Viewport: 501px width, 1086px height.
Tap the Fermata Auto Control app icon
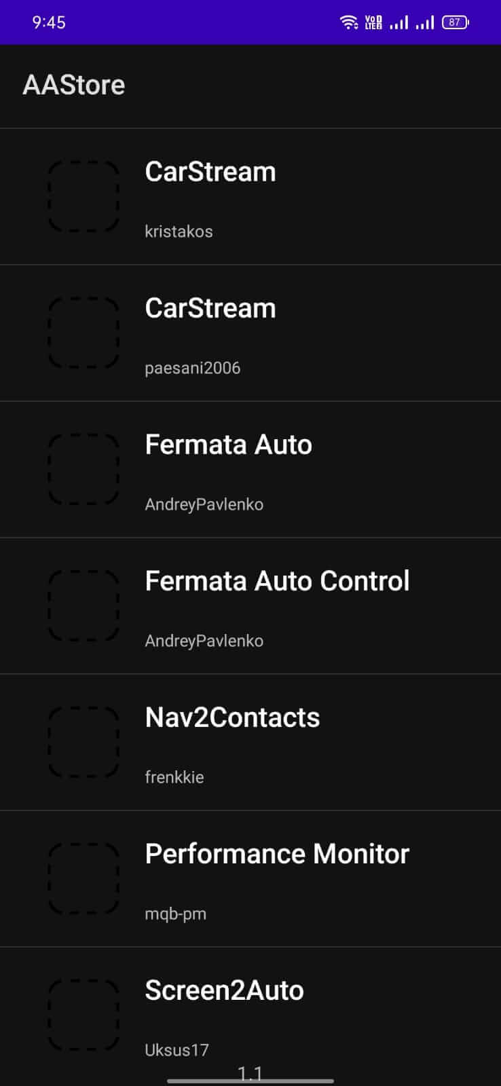(x=83, y=605)
